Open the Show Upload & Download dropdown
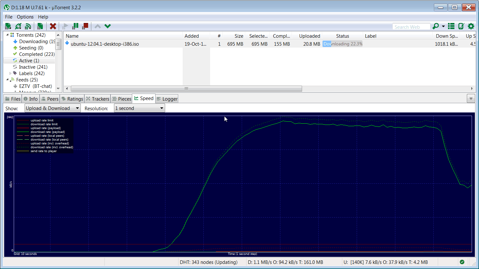This screenshot has height=269, width=479. click(x=53, y=108)
